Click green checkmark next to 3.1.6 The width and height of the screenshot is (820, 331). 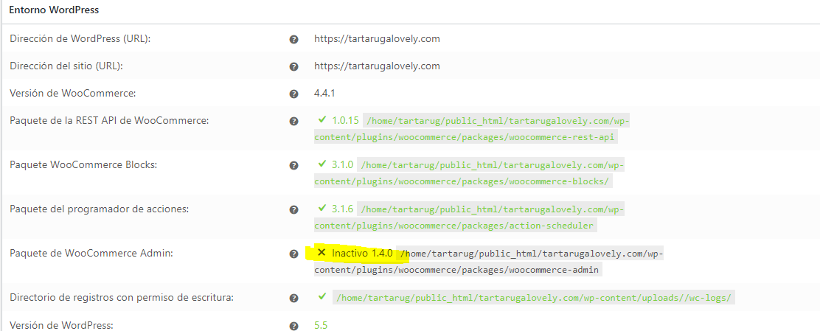tap(322, 208)
